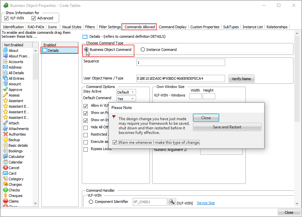Click the Authorities red X icon
The height and width of the screenshot is (217, 302).
click(x=5, y=134)
